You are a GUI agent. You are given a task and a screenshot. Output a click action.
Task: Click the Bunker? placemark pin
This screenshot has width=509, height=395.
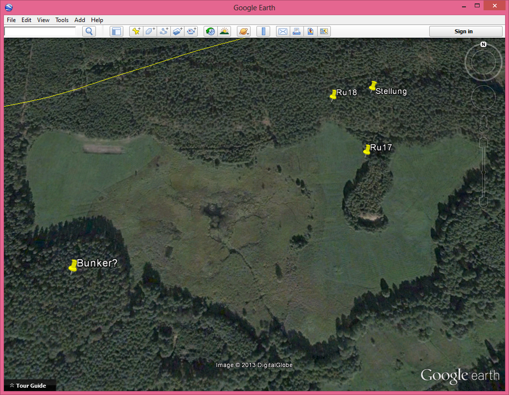[73, 266]
